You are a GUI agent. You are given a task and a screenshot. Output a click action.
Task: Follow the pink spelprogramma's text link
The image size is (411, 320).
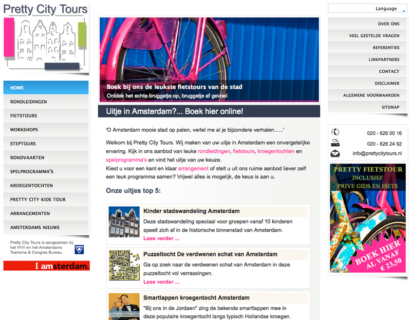[x=126, y=160]
